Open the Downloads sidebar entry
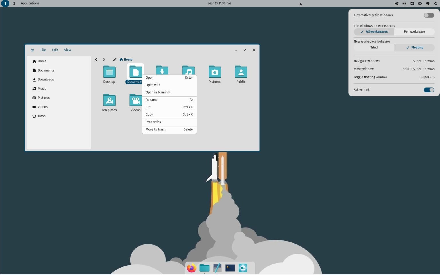The image size is (440, 275). (x=46, y=79)
